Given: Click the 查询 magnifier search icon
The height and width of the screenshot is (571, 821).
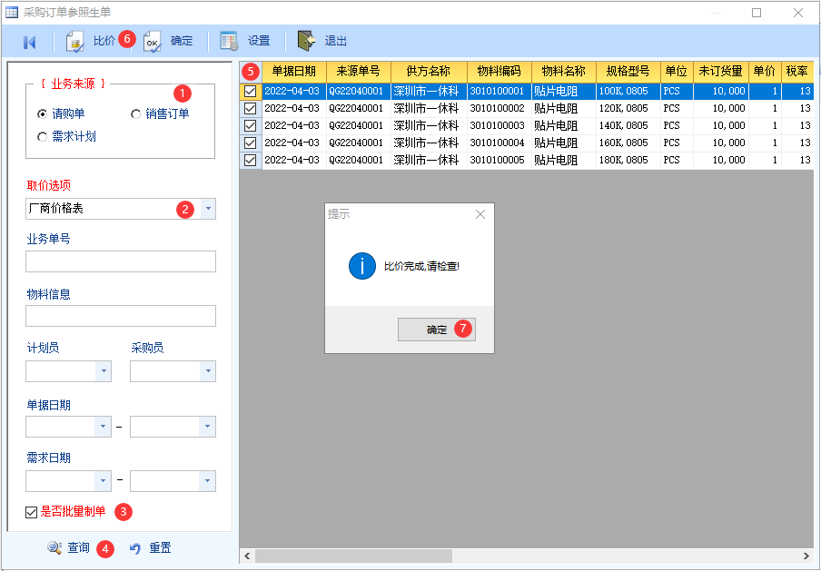Looking at the screenshot, I should point(54,548).
